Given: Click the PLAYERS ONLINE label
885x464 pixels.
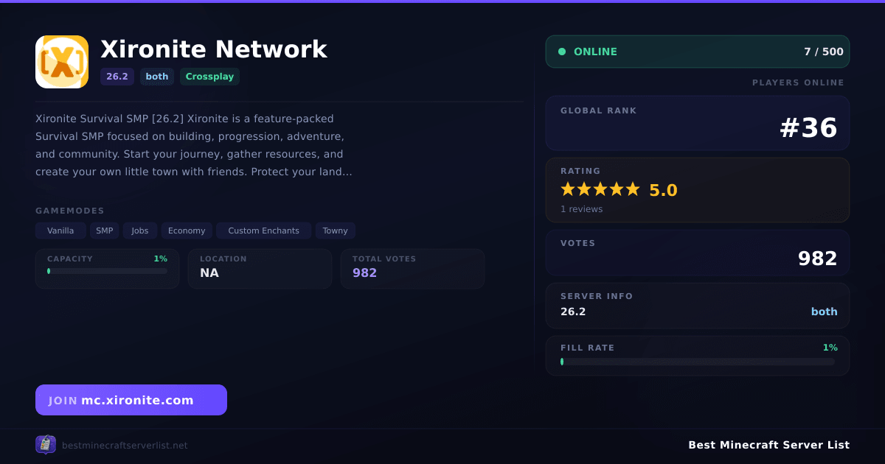Looking at the screenshot, I should coord(798,82).
